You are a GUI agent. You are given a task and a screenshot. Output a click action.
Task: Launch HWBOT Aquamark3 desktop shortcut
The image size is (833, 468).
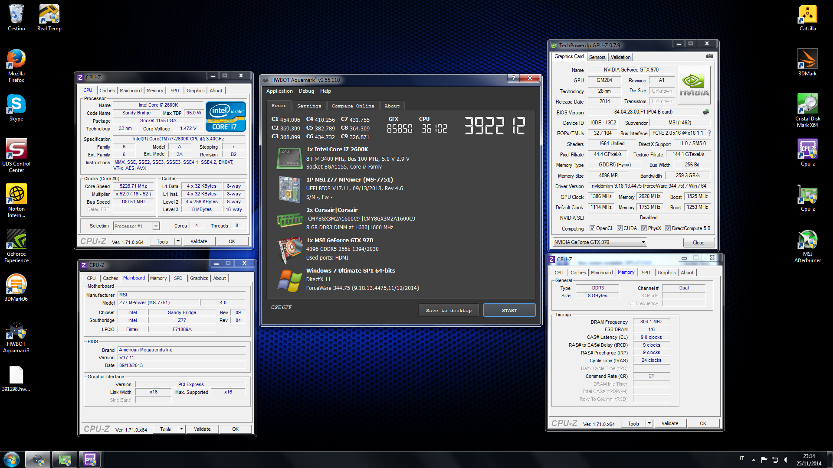(16, 338)
